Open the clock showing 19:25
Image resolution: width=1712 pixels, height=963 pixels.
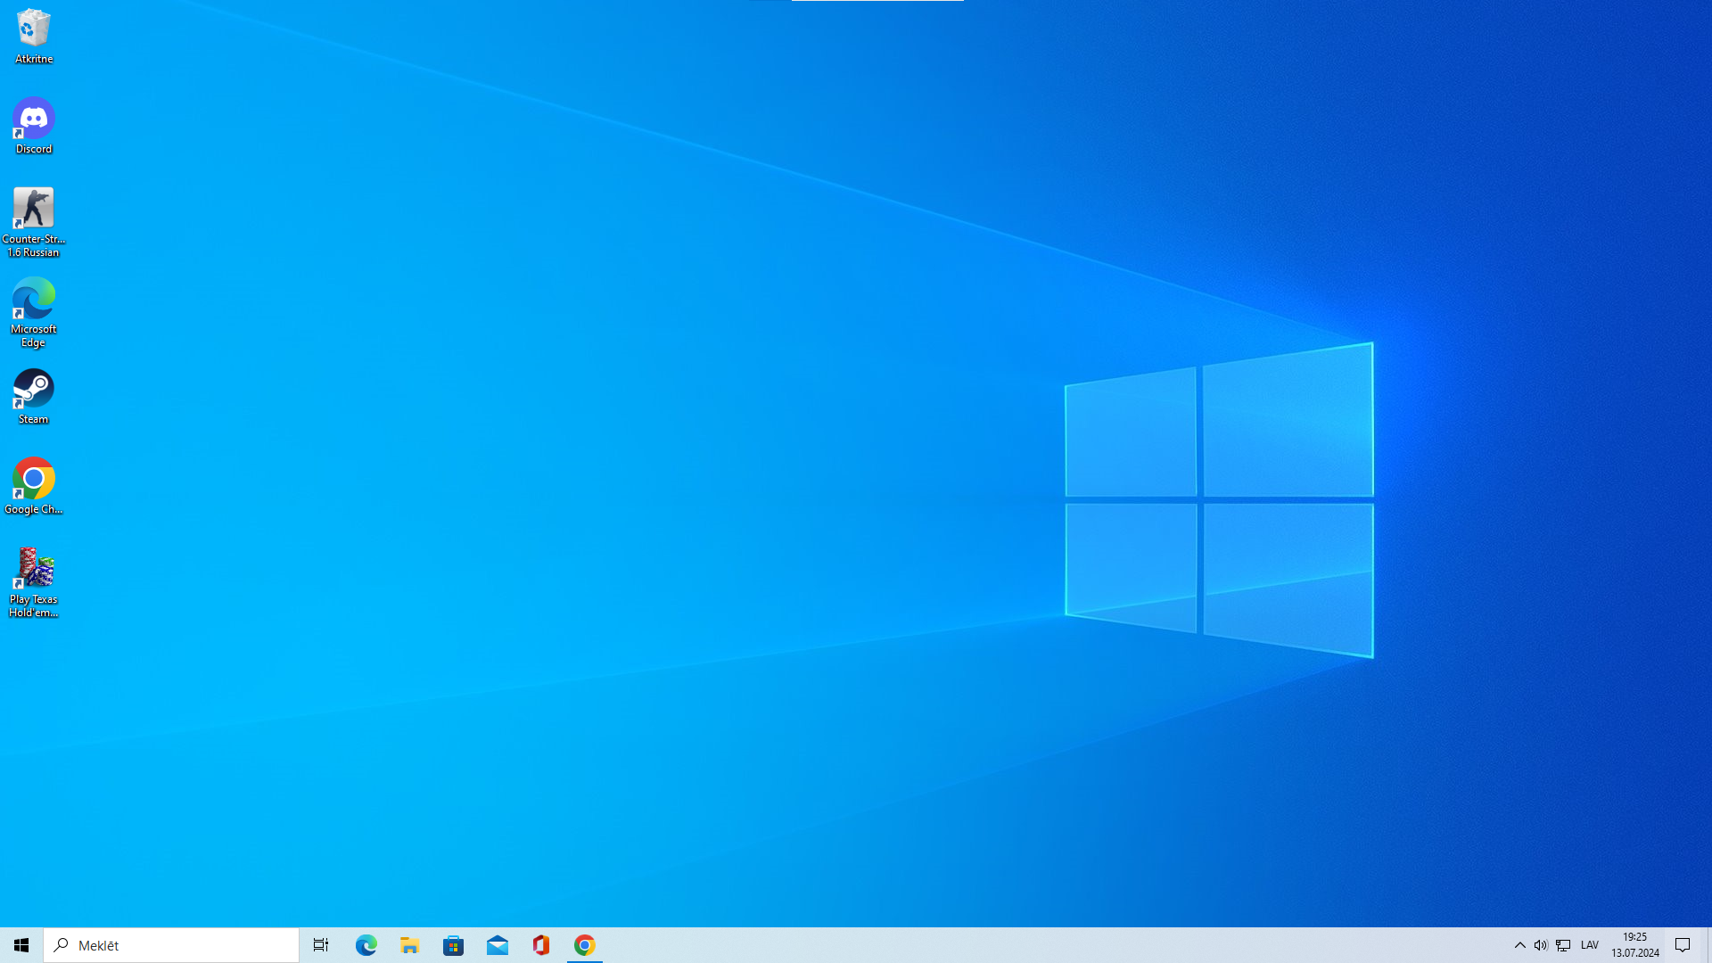tap(1635, 945)
